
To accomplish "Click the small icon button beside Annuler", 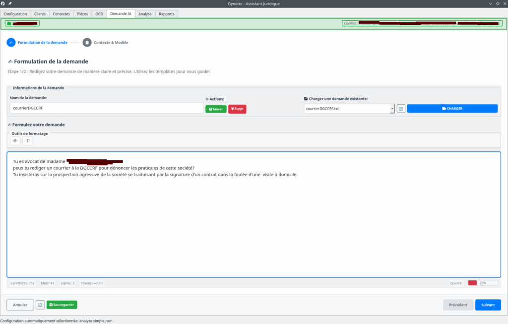I will 40,305.
